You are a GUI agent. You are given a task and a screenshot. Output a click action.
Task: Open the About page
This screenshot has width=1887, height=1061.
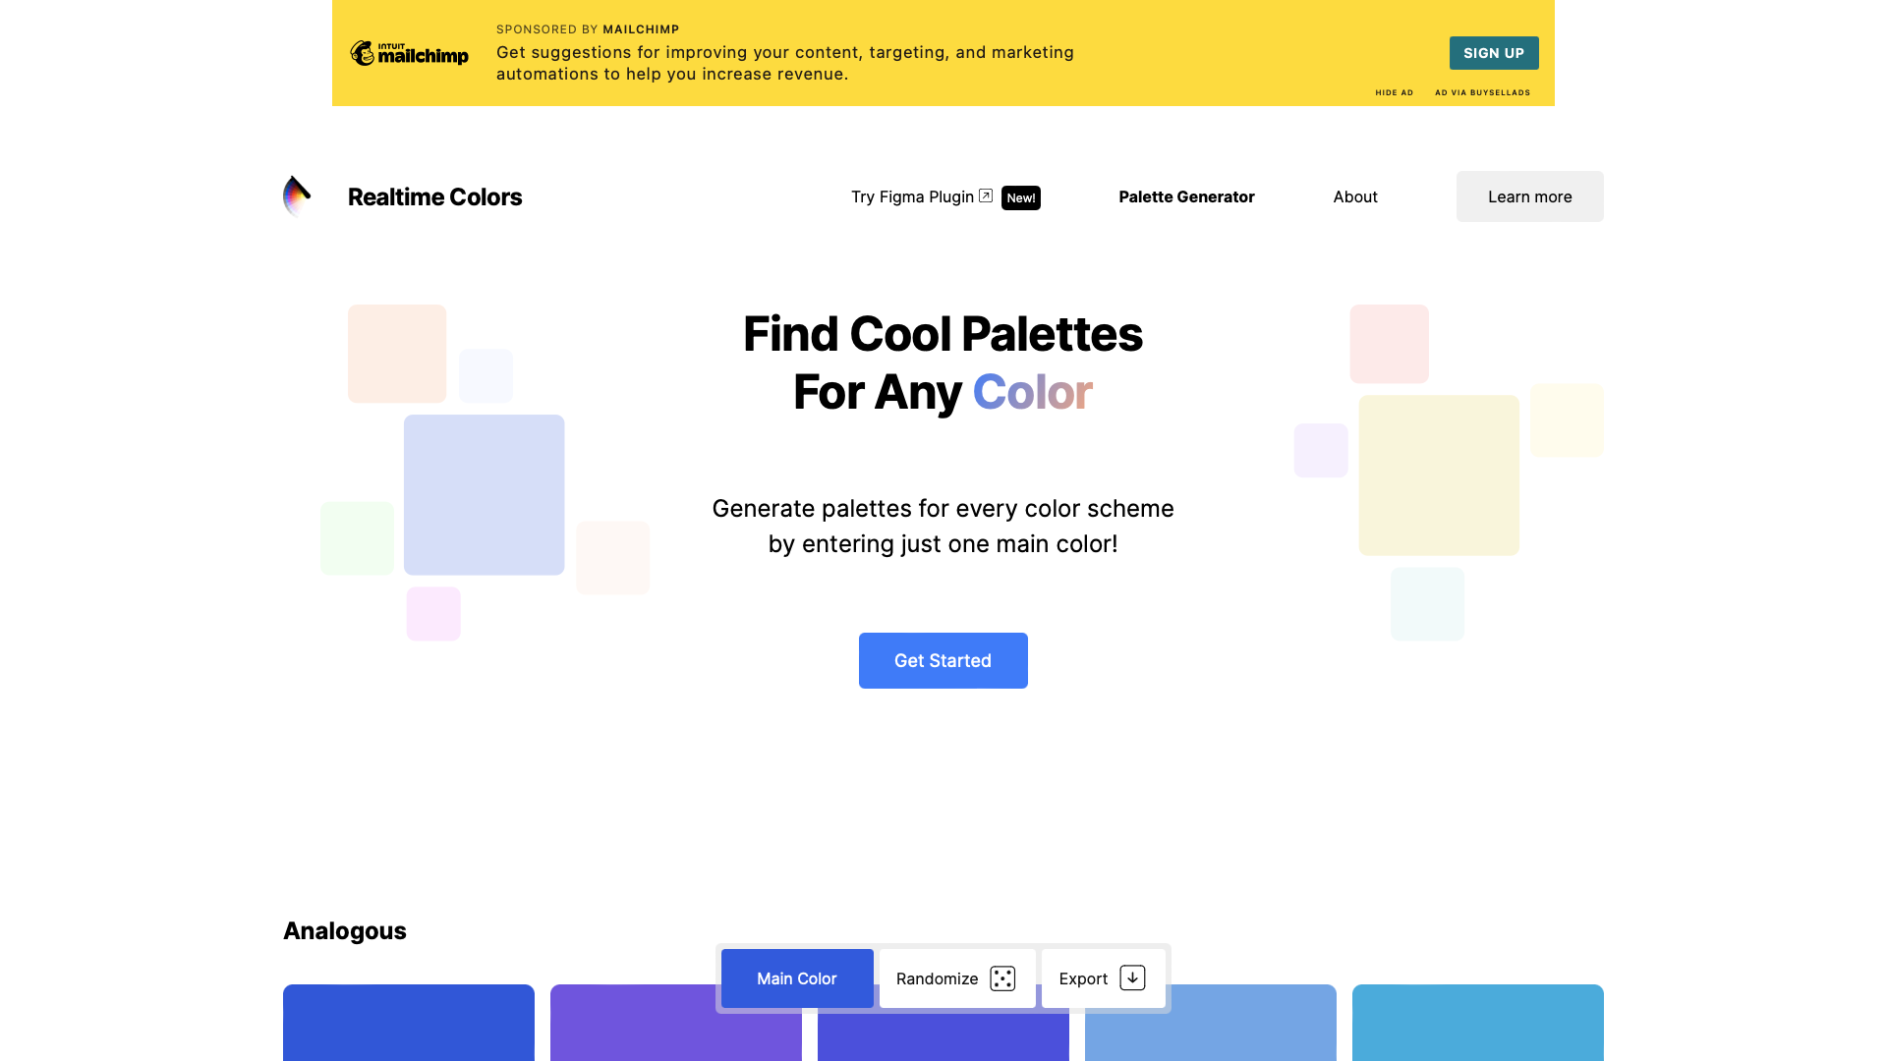(1355, 196)
